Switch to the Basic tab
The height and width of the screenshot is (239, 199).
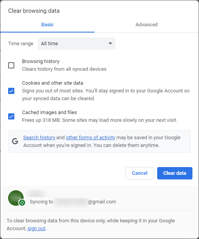coord(47,24)
